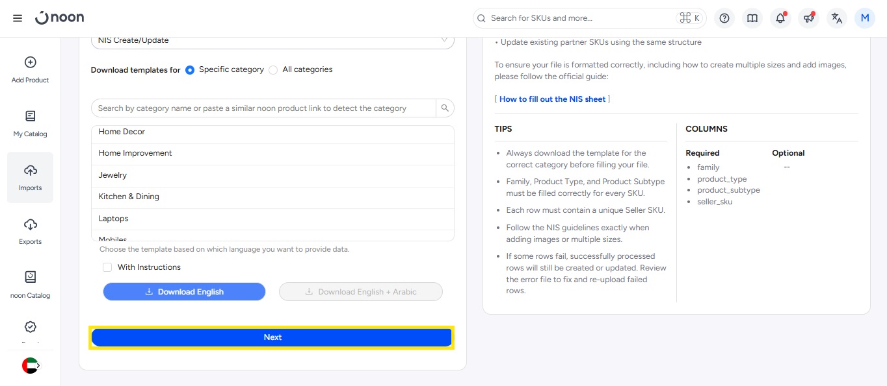
Task: Click the category search magnifier icon
Action: click(445, 108)
